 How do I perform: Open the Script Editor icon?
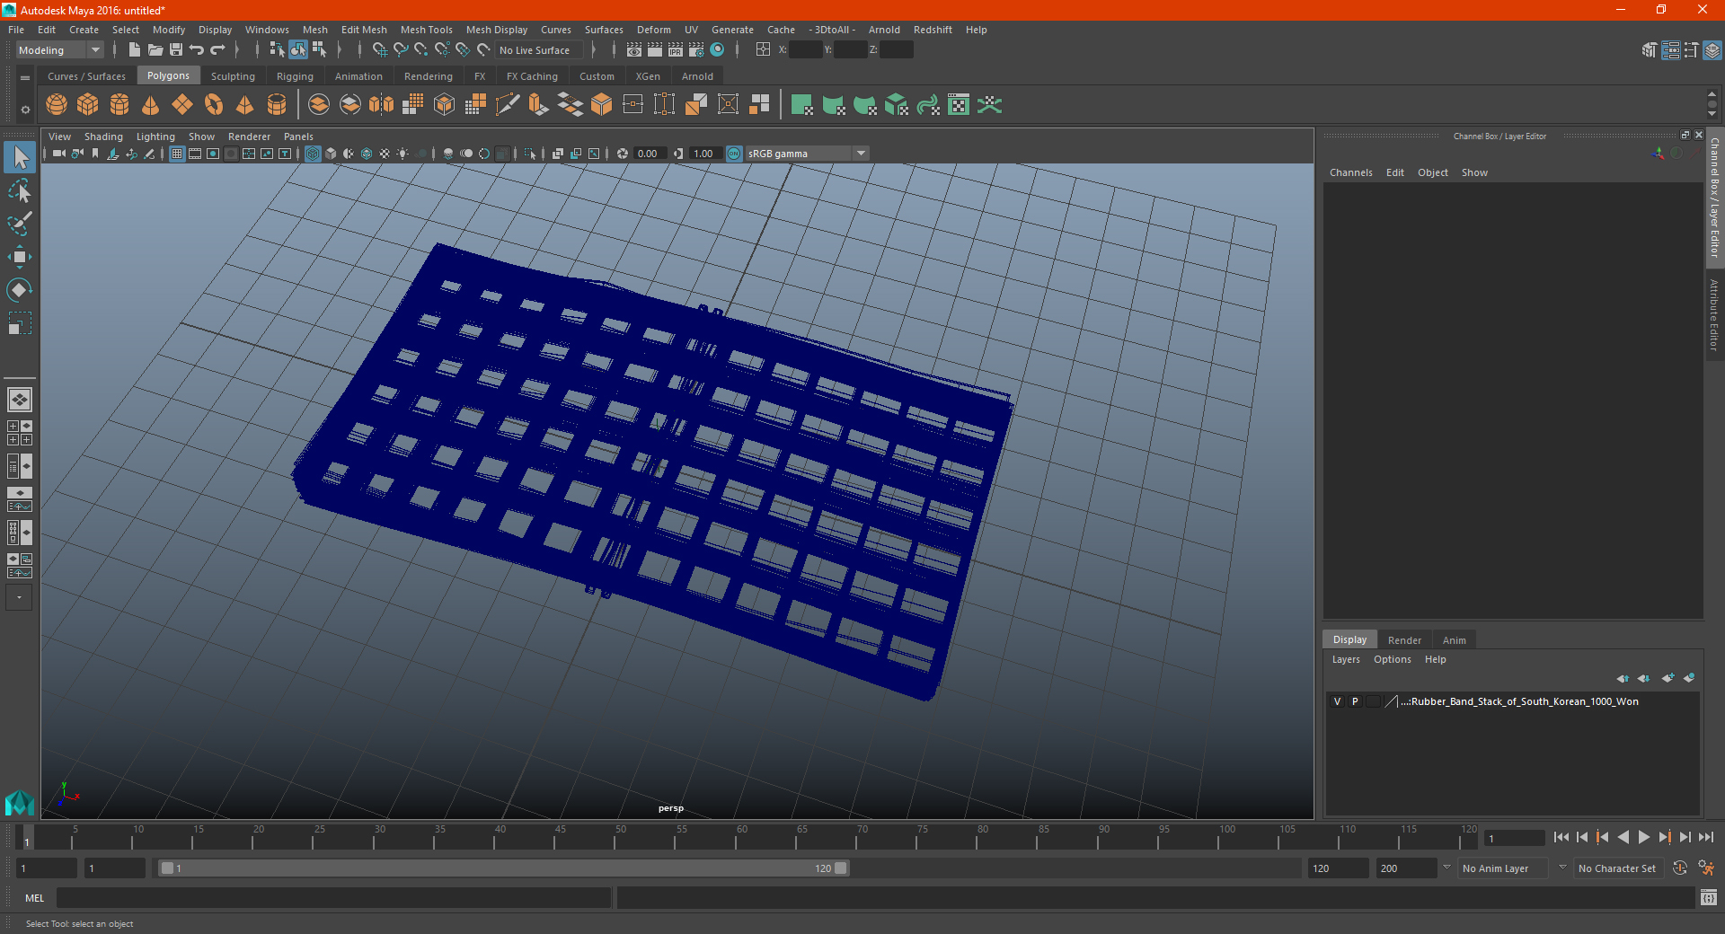[x=1708, y=898]
